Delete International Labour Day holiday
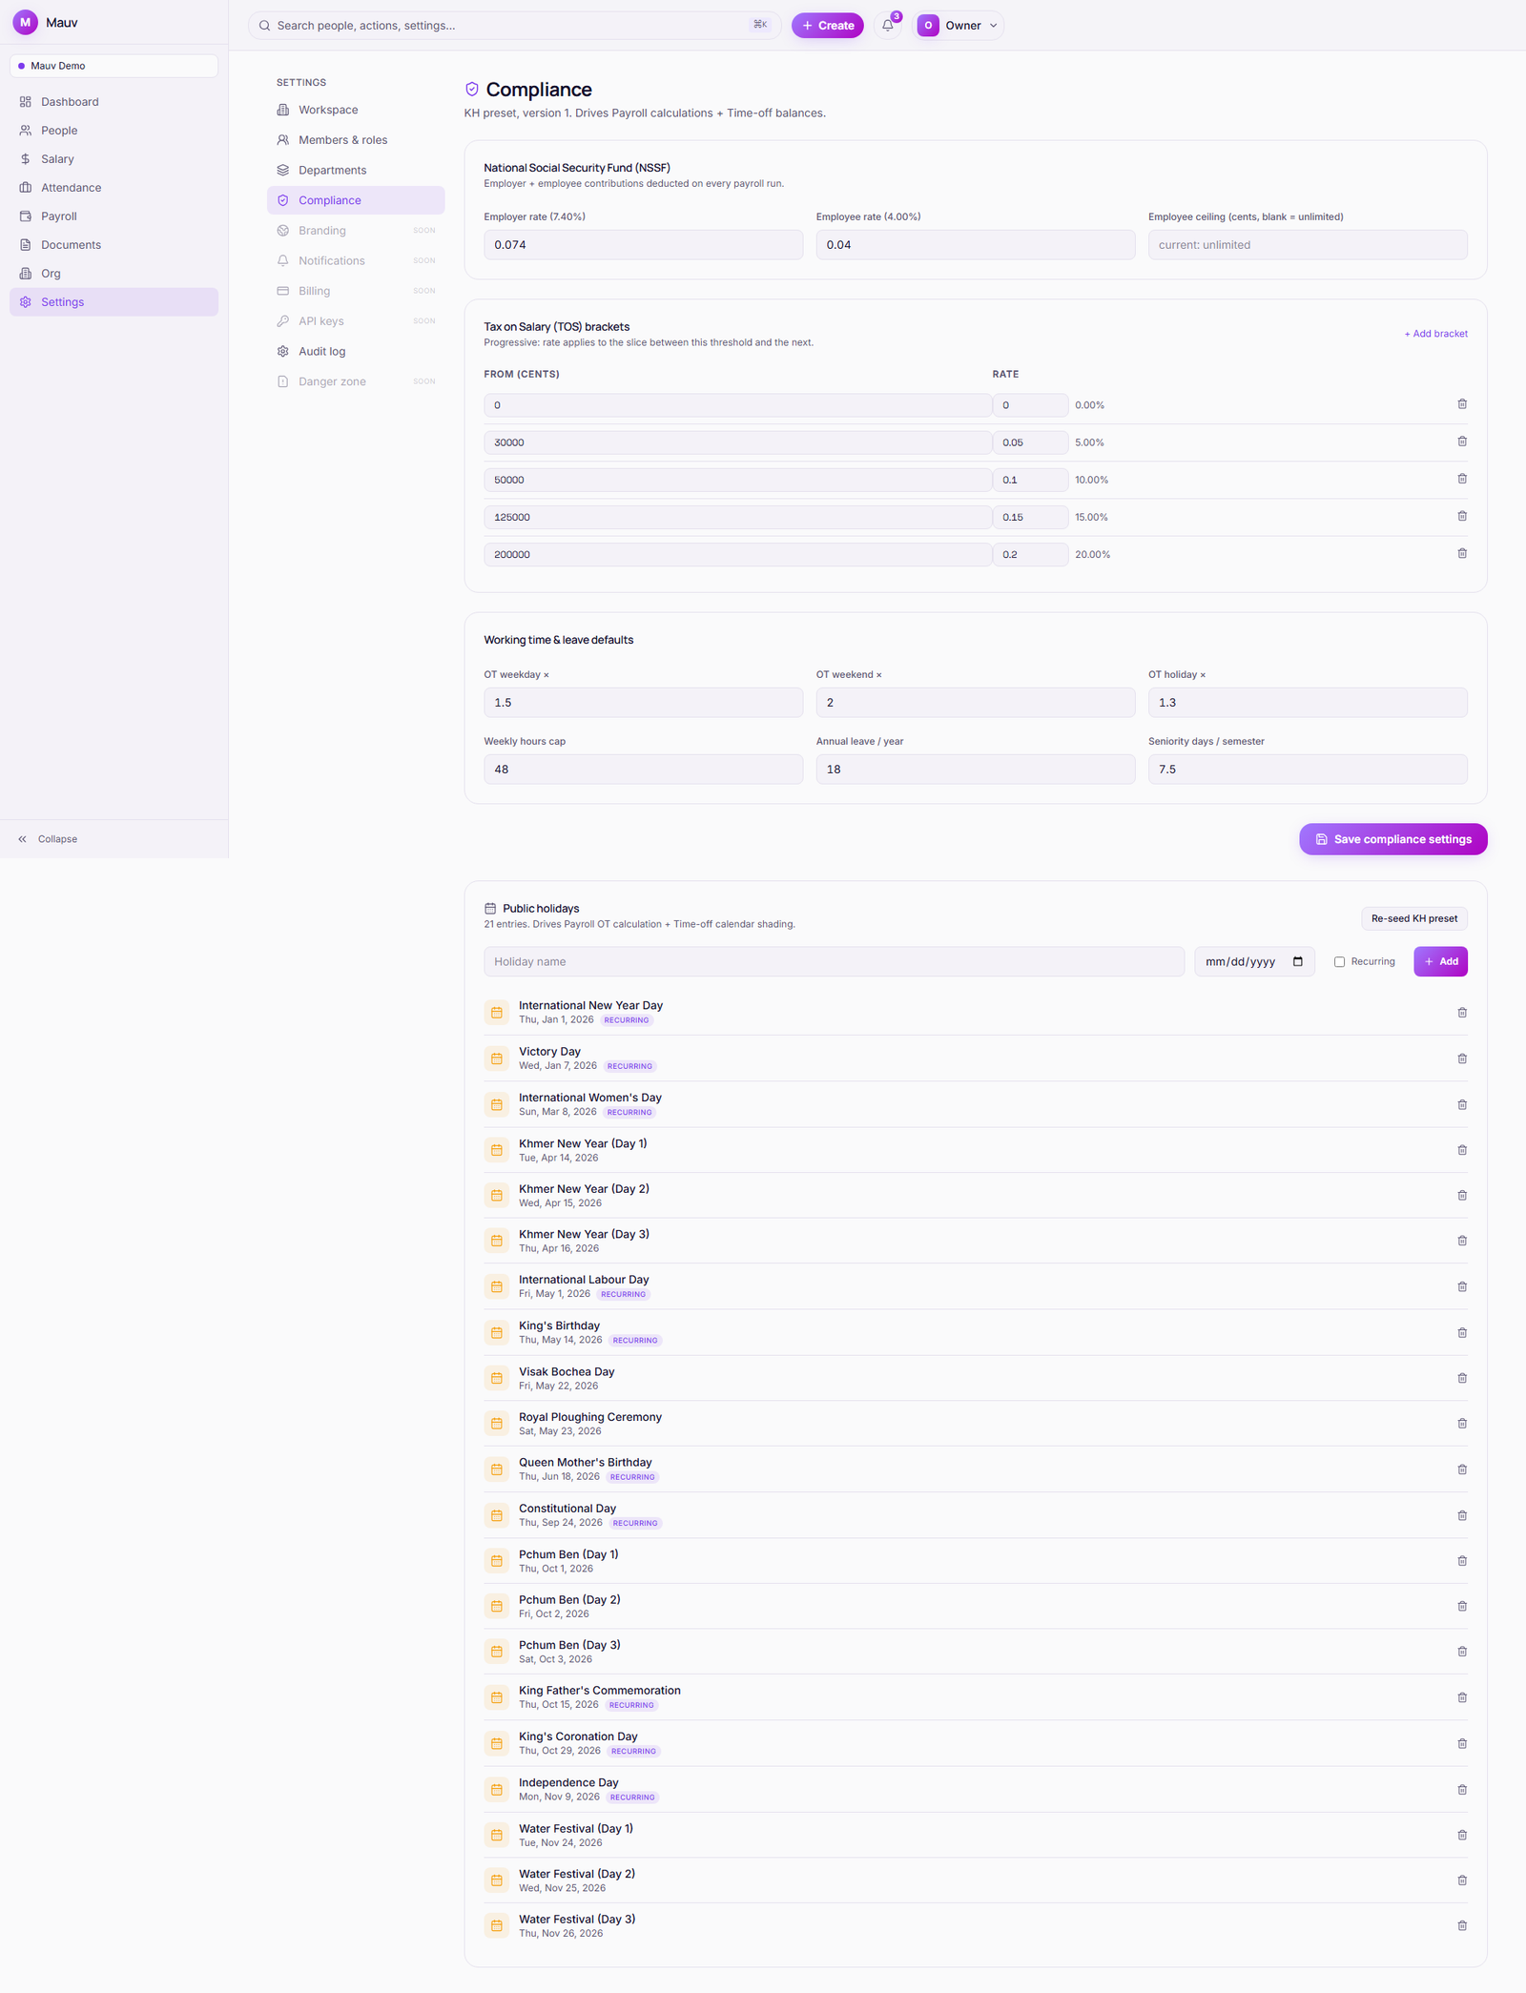 [x=1462, y=1286]
